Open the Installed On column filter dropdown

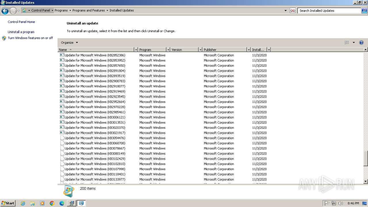click(269, 50)
